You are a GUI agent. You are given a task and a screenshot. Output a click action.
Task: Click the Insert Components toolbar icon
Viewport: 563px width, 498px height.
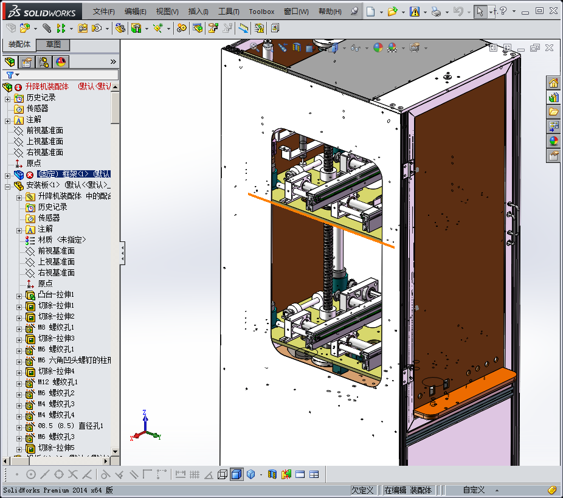pyautogui.click(x=25, y=28)
